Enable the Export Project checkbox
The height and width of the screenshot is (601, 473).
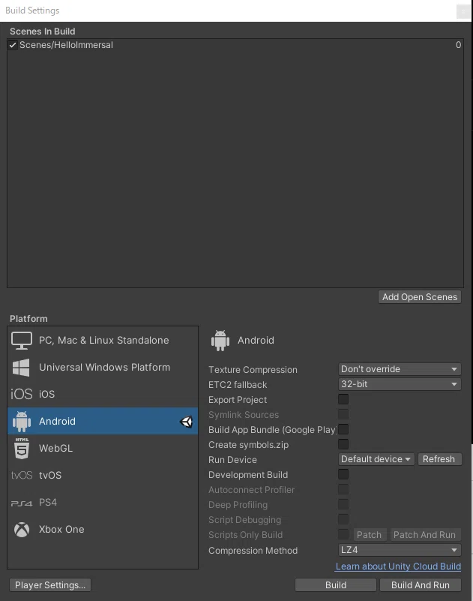pos(343,399)
